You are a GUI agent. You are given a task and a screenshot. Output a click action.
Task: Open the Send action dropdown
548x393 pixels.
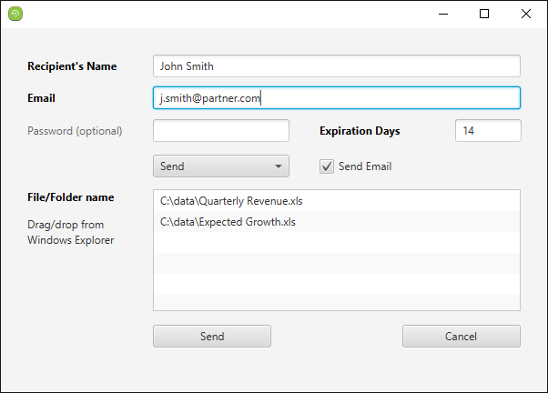click(x=221, y=166)
